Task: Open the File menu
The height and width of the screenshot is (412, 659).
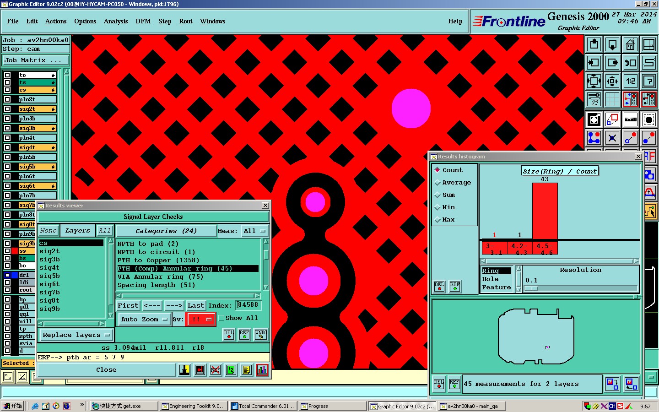Action: [13, 21]
